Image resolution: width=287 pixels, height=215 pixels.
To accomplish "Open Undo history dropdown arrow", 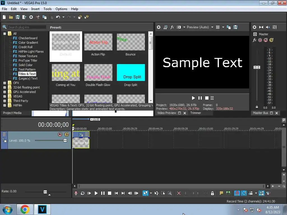I will pos(63,17).
